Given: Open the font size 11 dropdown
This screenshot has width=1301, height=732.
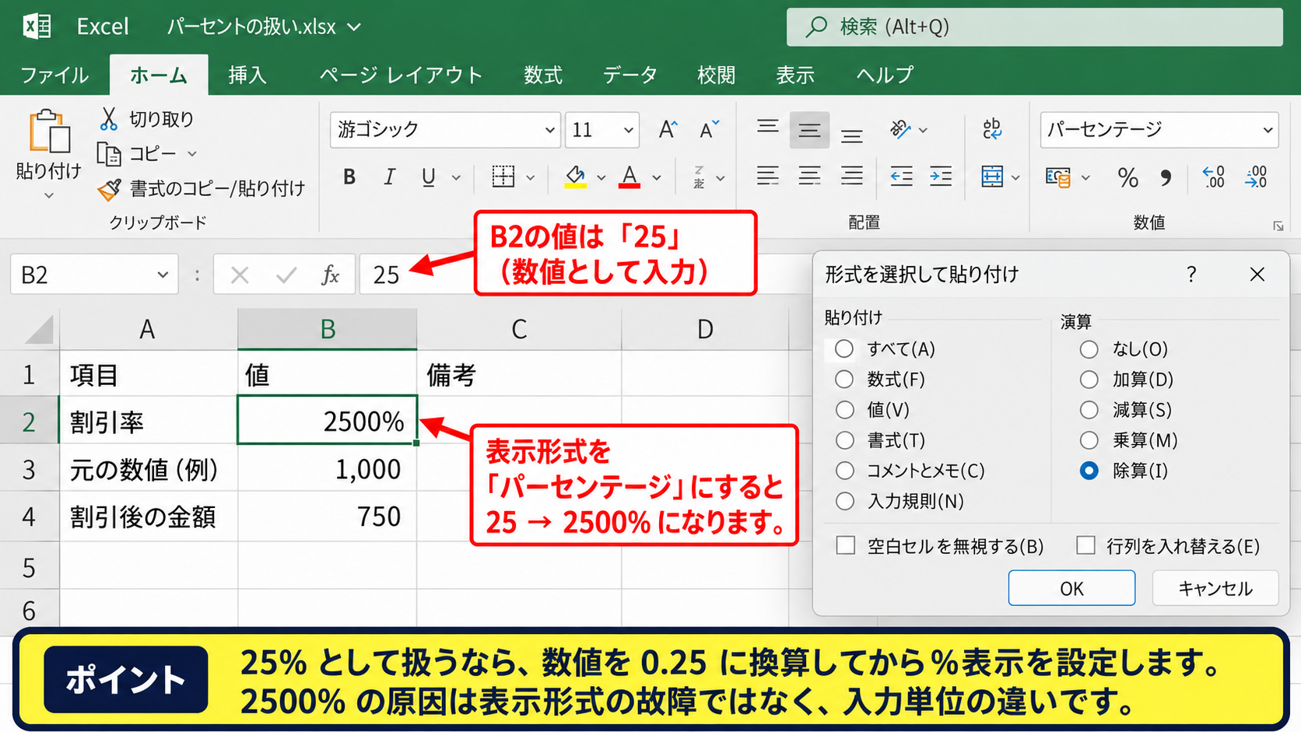Looking at the screenshot, I should [628, 130].
